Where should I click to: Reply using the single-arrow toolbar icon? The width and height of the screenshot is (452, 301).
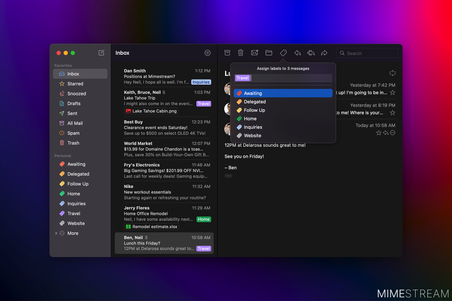point(297,53)
